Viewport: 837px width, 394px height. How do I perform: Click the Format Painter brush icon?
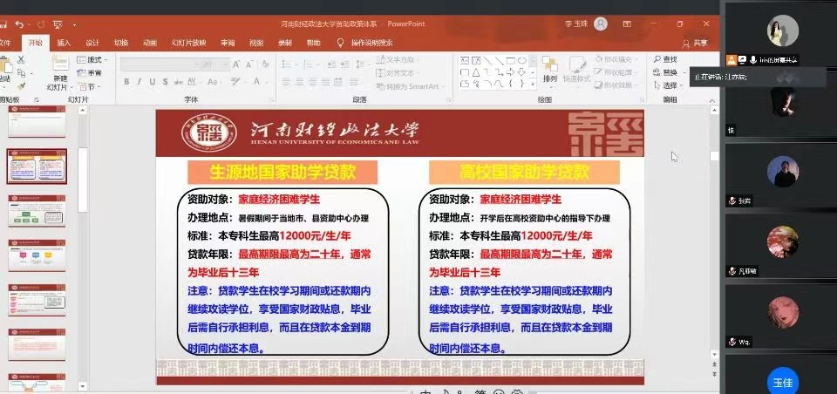[21, 86]
